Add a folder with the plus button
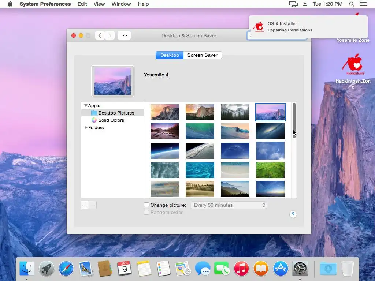The height and width of the screenshot is (281, 375). (x=85, y=205)
